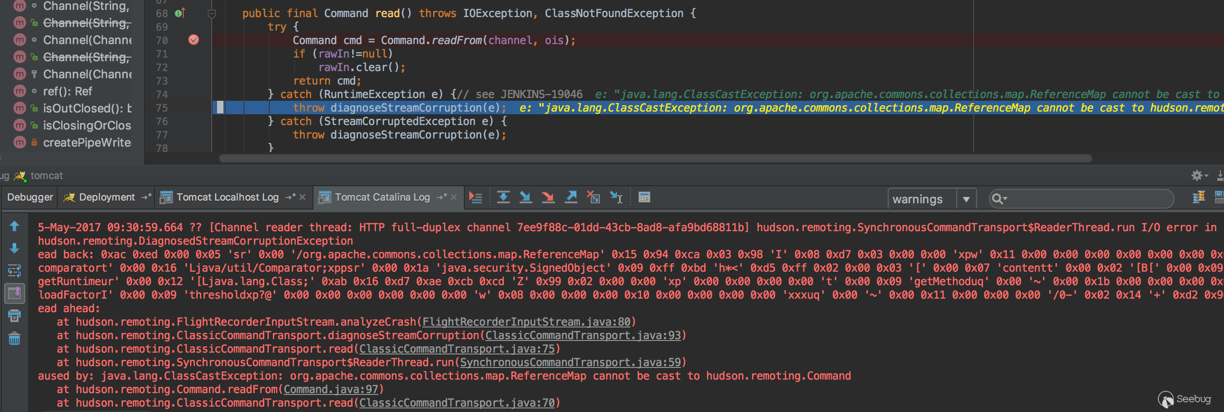Toggle soft-wrap for the log output
This screenshot has width=1224, height=412.
point(14,271)
